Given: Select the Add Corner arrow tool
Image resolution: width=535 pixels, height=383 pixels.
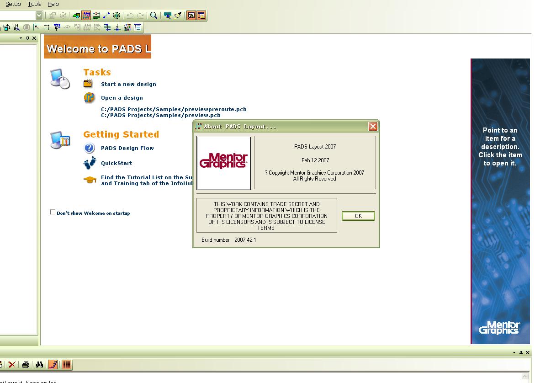Looking at the screenshot, I should (37, 27).
